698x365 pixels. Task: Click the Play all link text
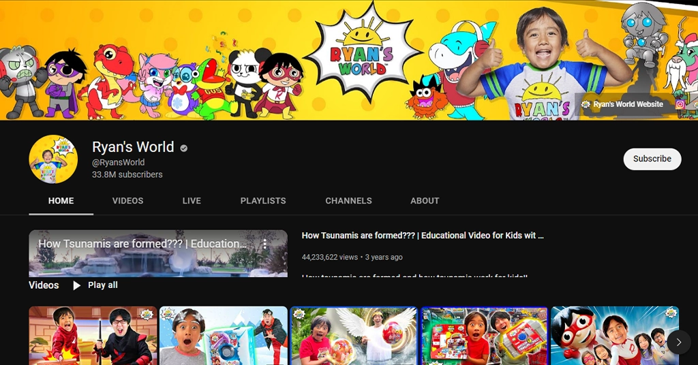[103, 285]
